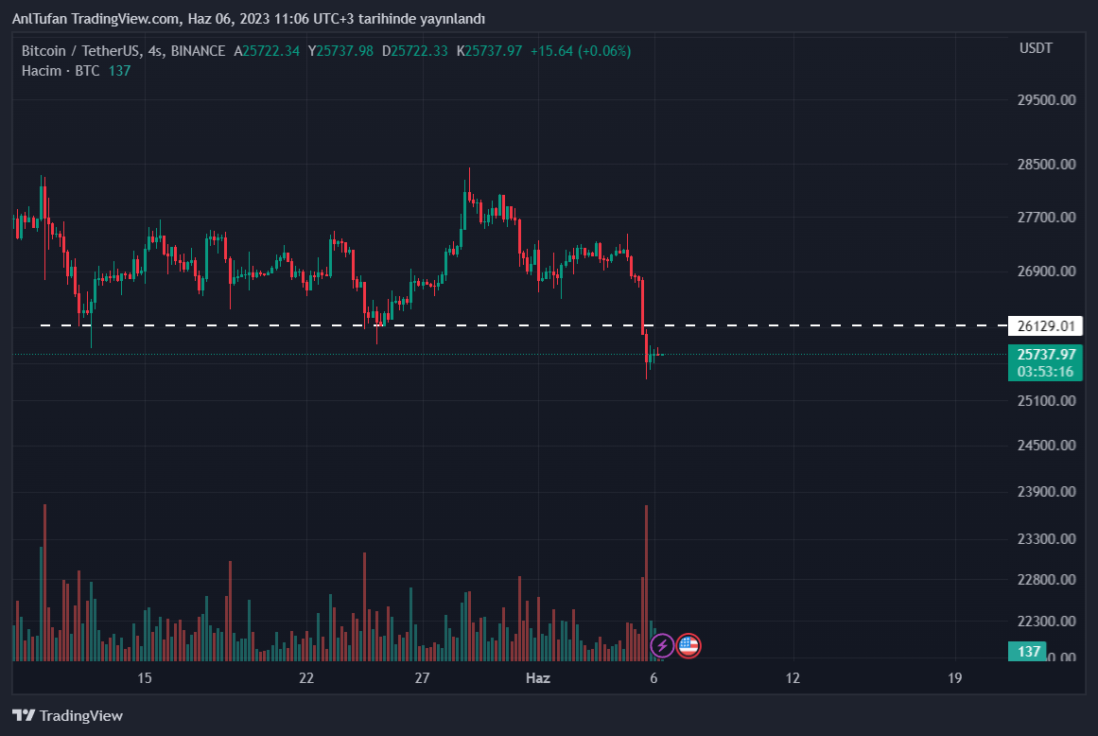Viewport: 1098px width, 736px height.
Task: Select the Bitcoin / TetherUS symbol title
Action: pos(81,51)
